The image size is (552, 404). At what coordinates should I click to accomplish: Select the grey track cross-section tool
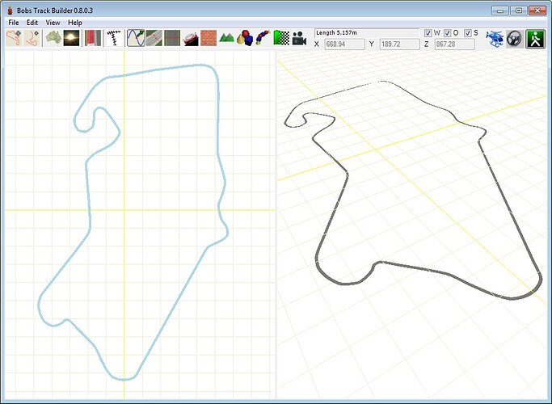tap(172, 38)
